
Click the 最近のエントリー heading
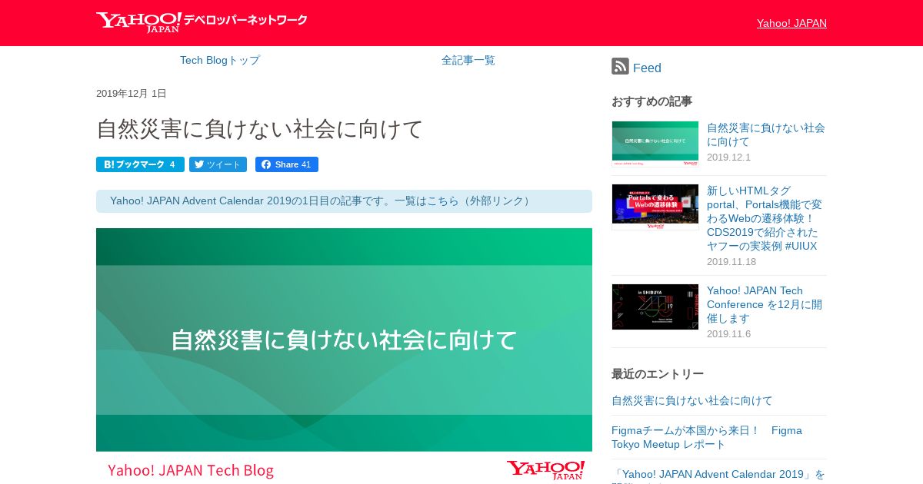click(x=658, y=373)
